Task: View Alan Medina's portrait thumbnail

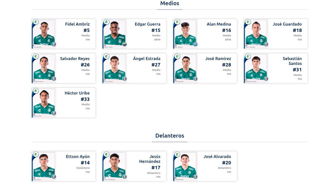Action: coord(186,34)
